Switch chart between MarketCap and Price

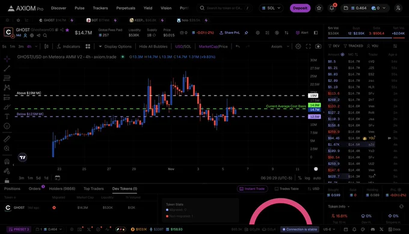pyautogui.click(x=213, y=46)
